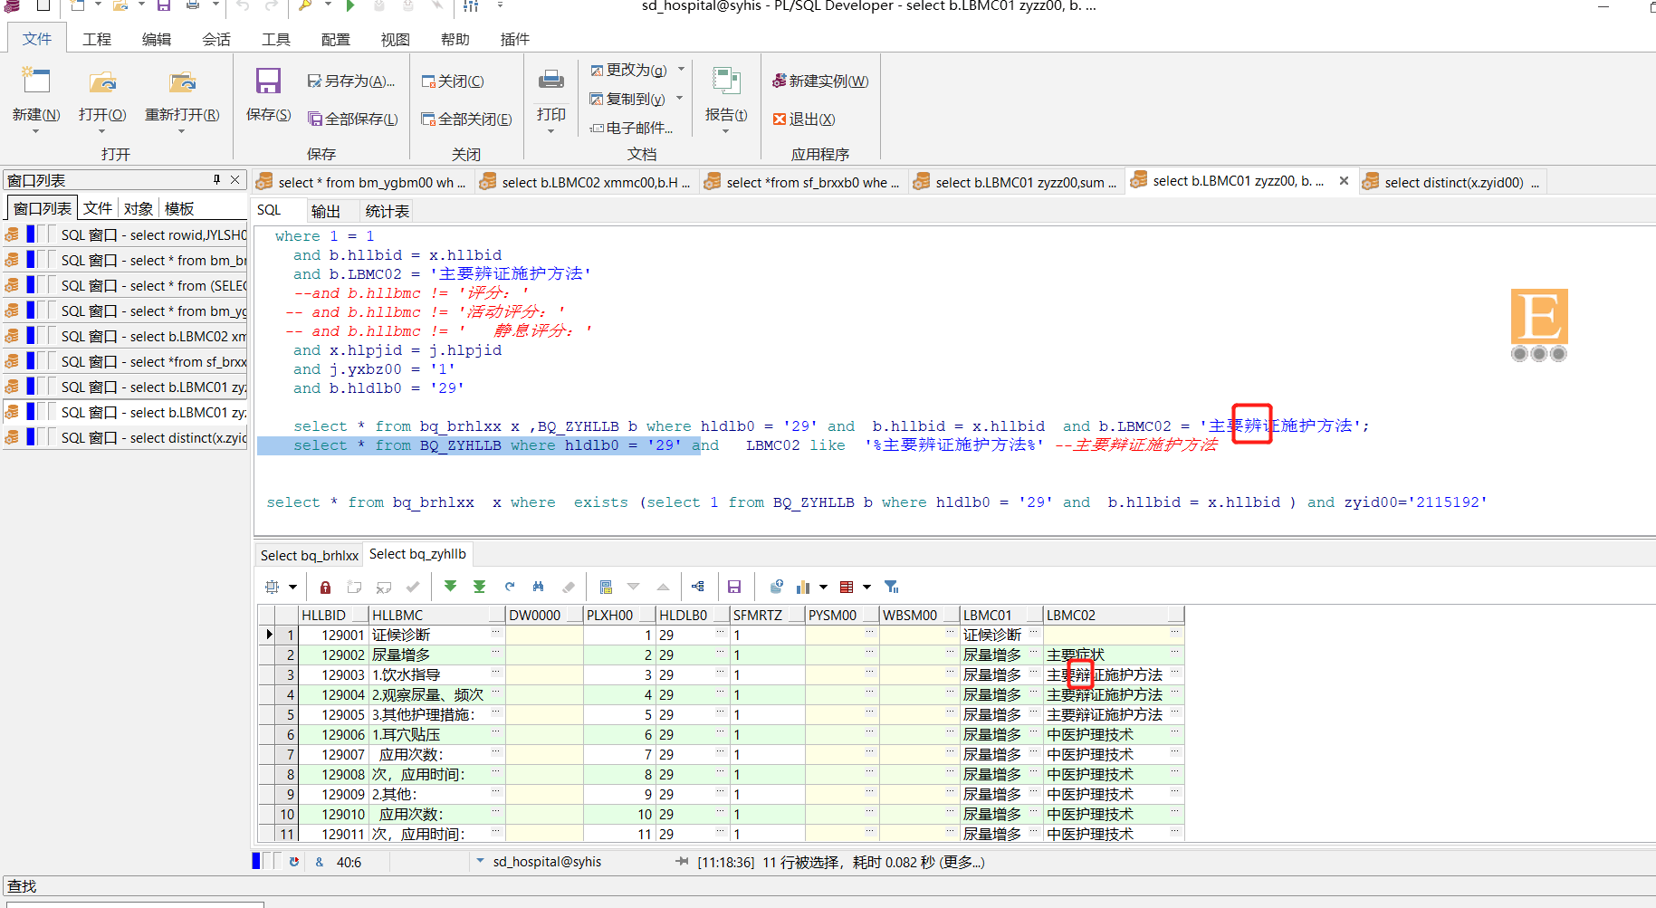Expand the 更改为 dropdown in ribbon
The height and width of the screenshot is (908, 1656).
tap(681, 70)
